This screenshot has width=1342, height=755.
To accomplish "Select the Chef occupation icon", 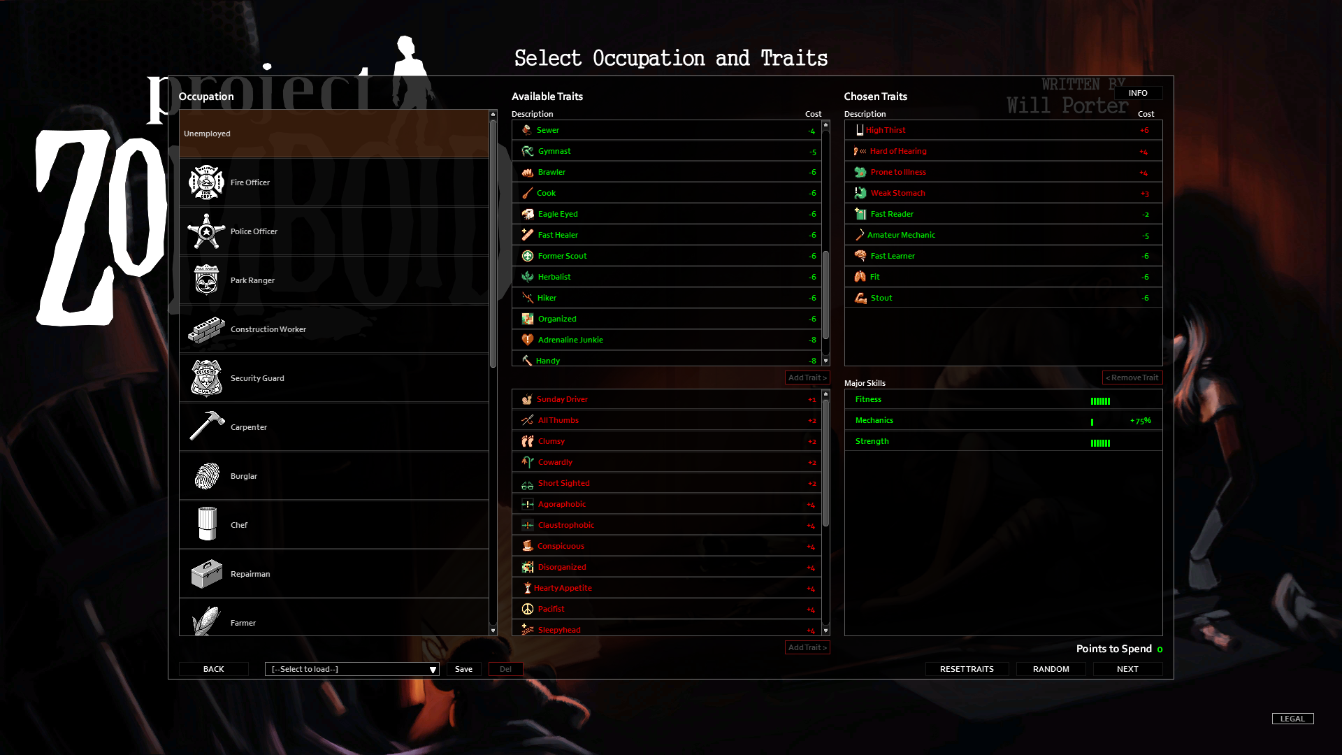I will point(205,524).
